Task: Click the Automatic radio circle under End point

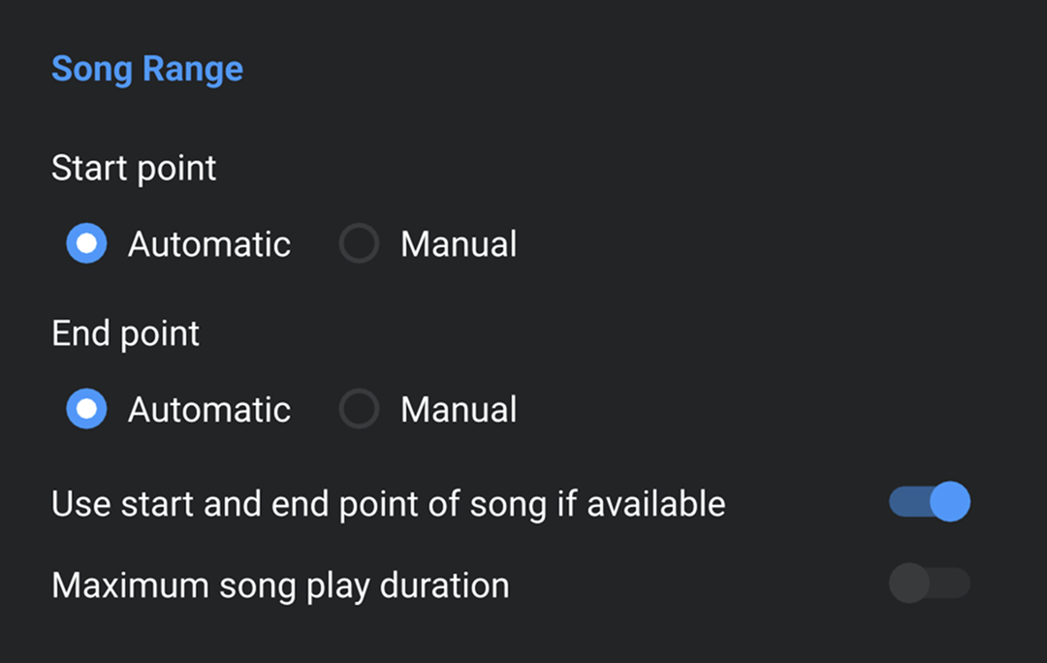Action: (x=86, y=408)
